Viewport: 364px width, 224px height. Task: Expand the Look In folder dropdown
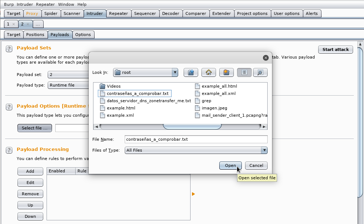coord(175,72)
